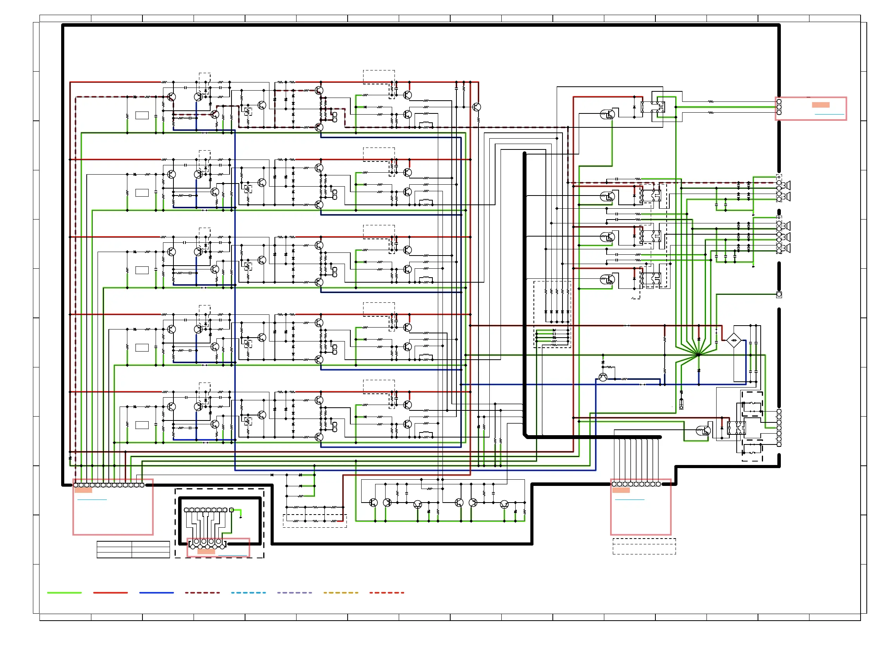Click the blank IC box in last amplifier channel
The width and height of the screenshot is (878, 652).
click(142, 425)
